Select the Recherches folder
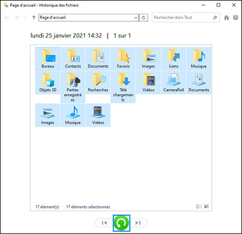This screenshot has height=234, width=242. click(98, 83)
